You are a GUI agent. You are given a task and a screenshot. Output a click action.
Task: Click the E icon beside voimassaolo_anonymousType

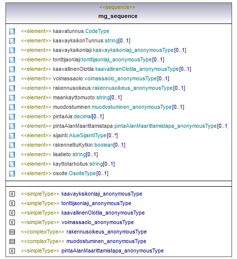pyautogui.click(x=12, y=223)
